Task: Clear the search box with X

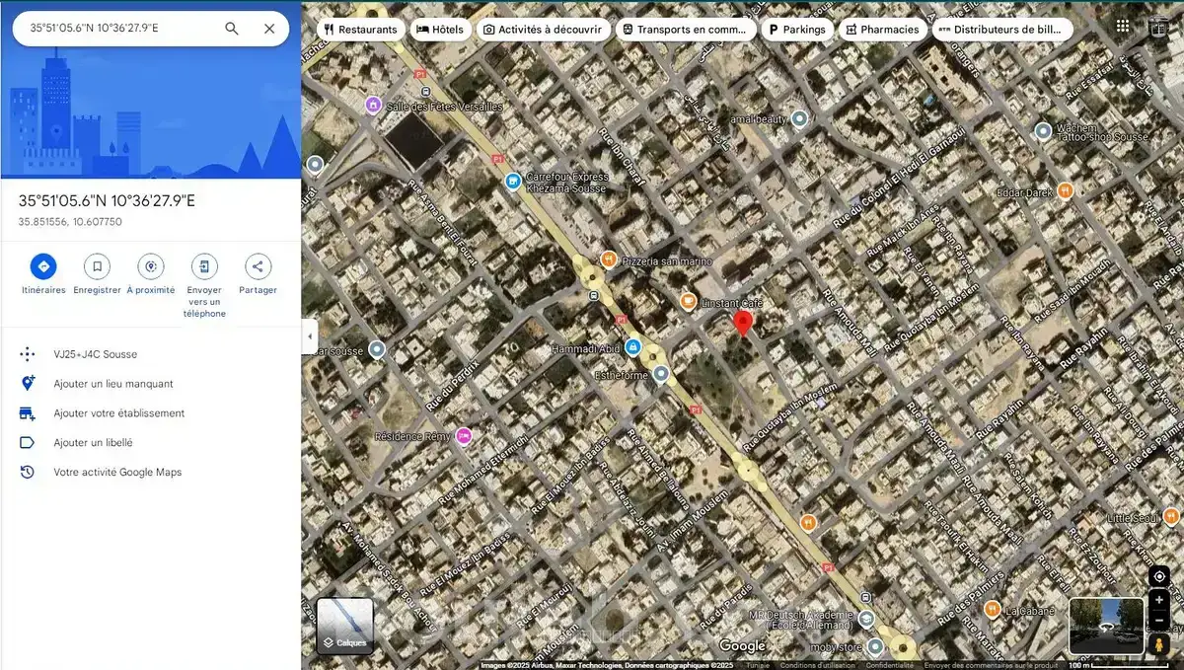Action: click(x=269, y=29)
